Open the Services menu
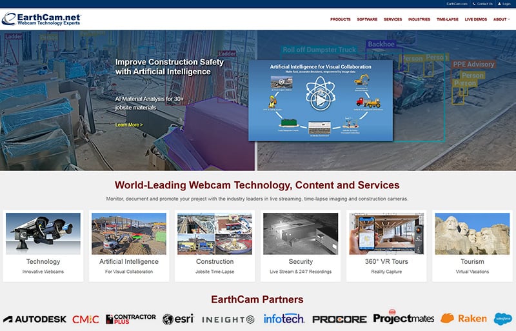 tap(393, 19)
